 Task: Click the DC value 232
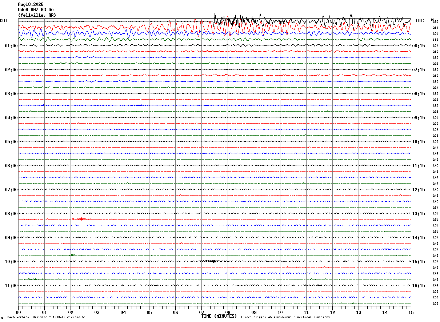(x=435, y=124)
